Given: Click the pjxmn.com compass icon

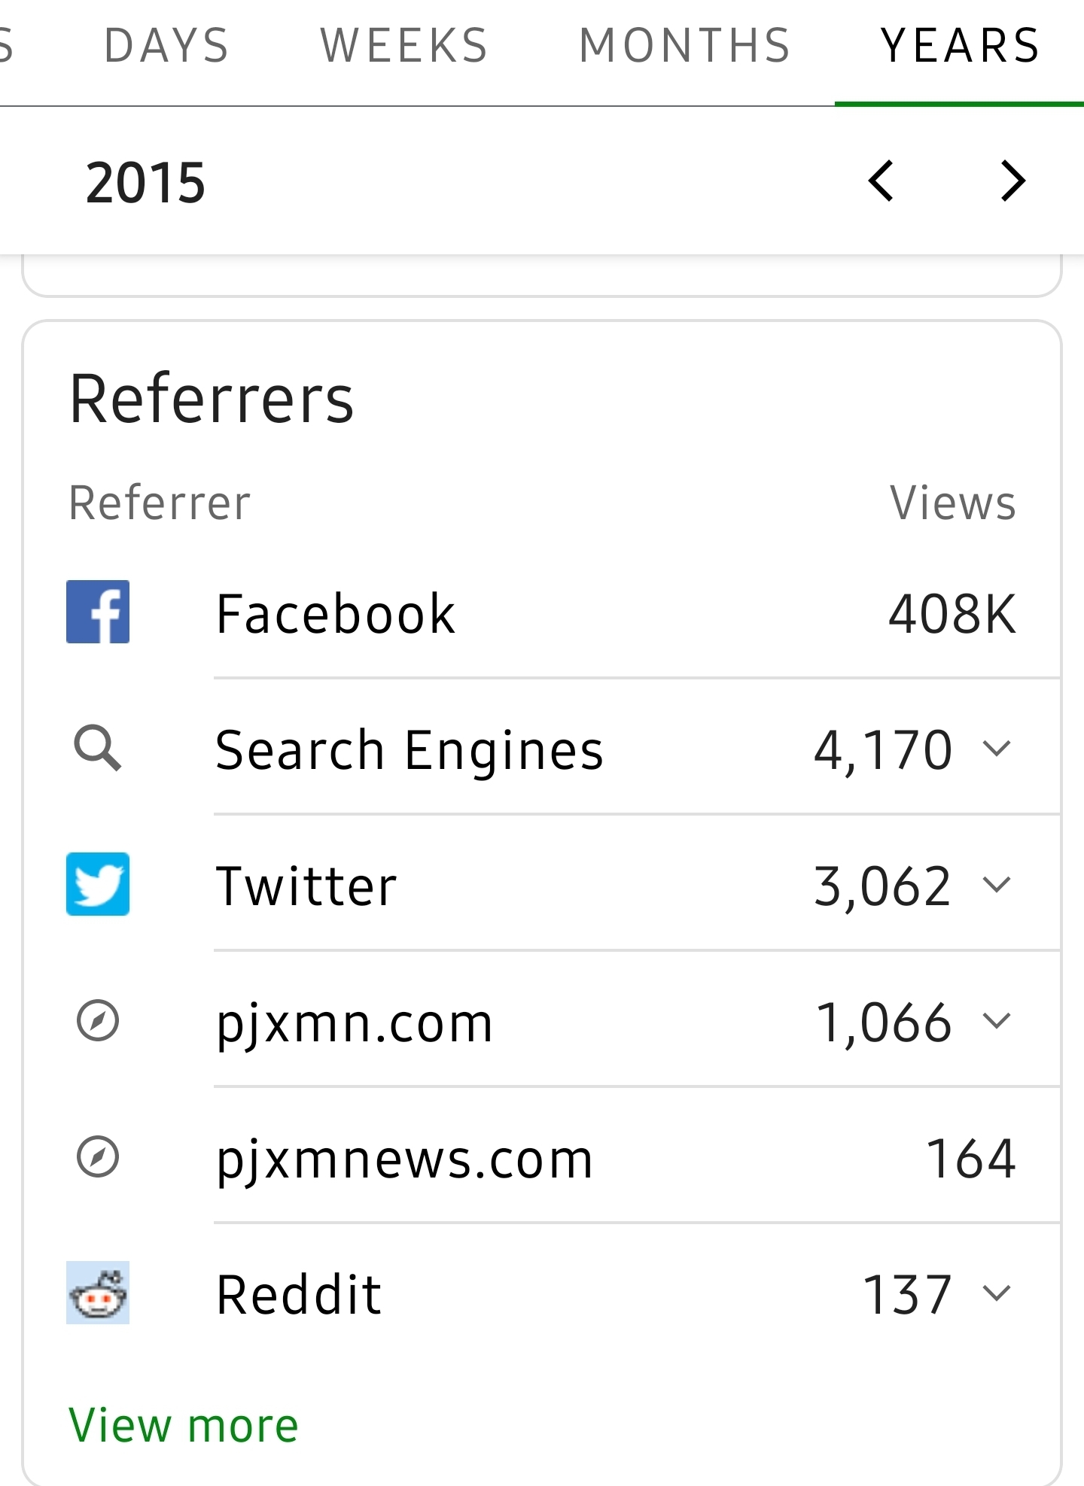Looking at the screenshot, I should 98,1021.
